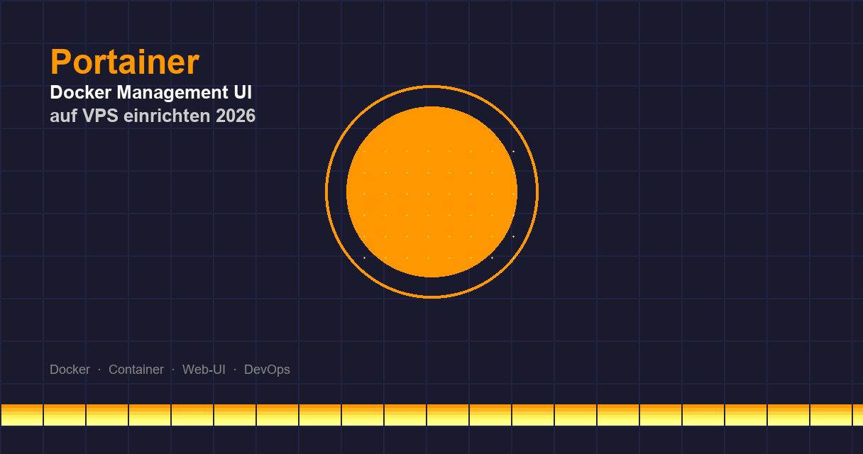
Task: Click the "Container" tag label
Action: point(136,370)
